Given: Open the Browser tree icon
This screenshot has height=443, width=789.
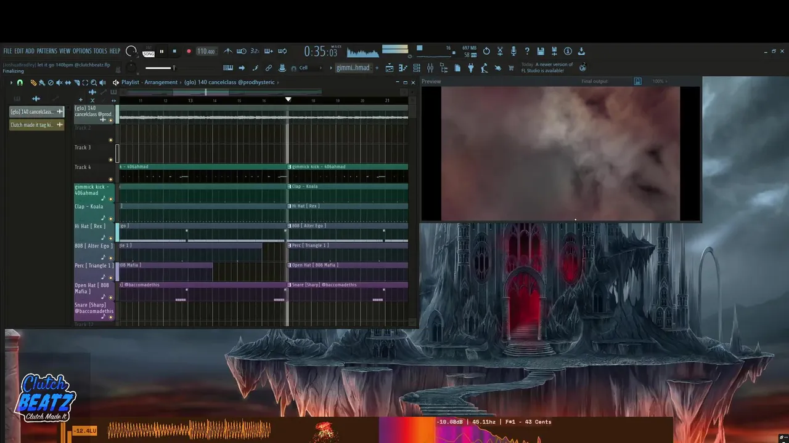Looking at the screenshot, I should (x=444, y=68).
